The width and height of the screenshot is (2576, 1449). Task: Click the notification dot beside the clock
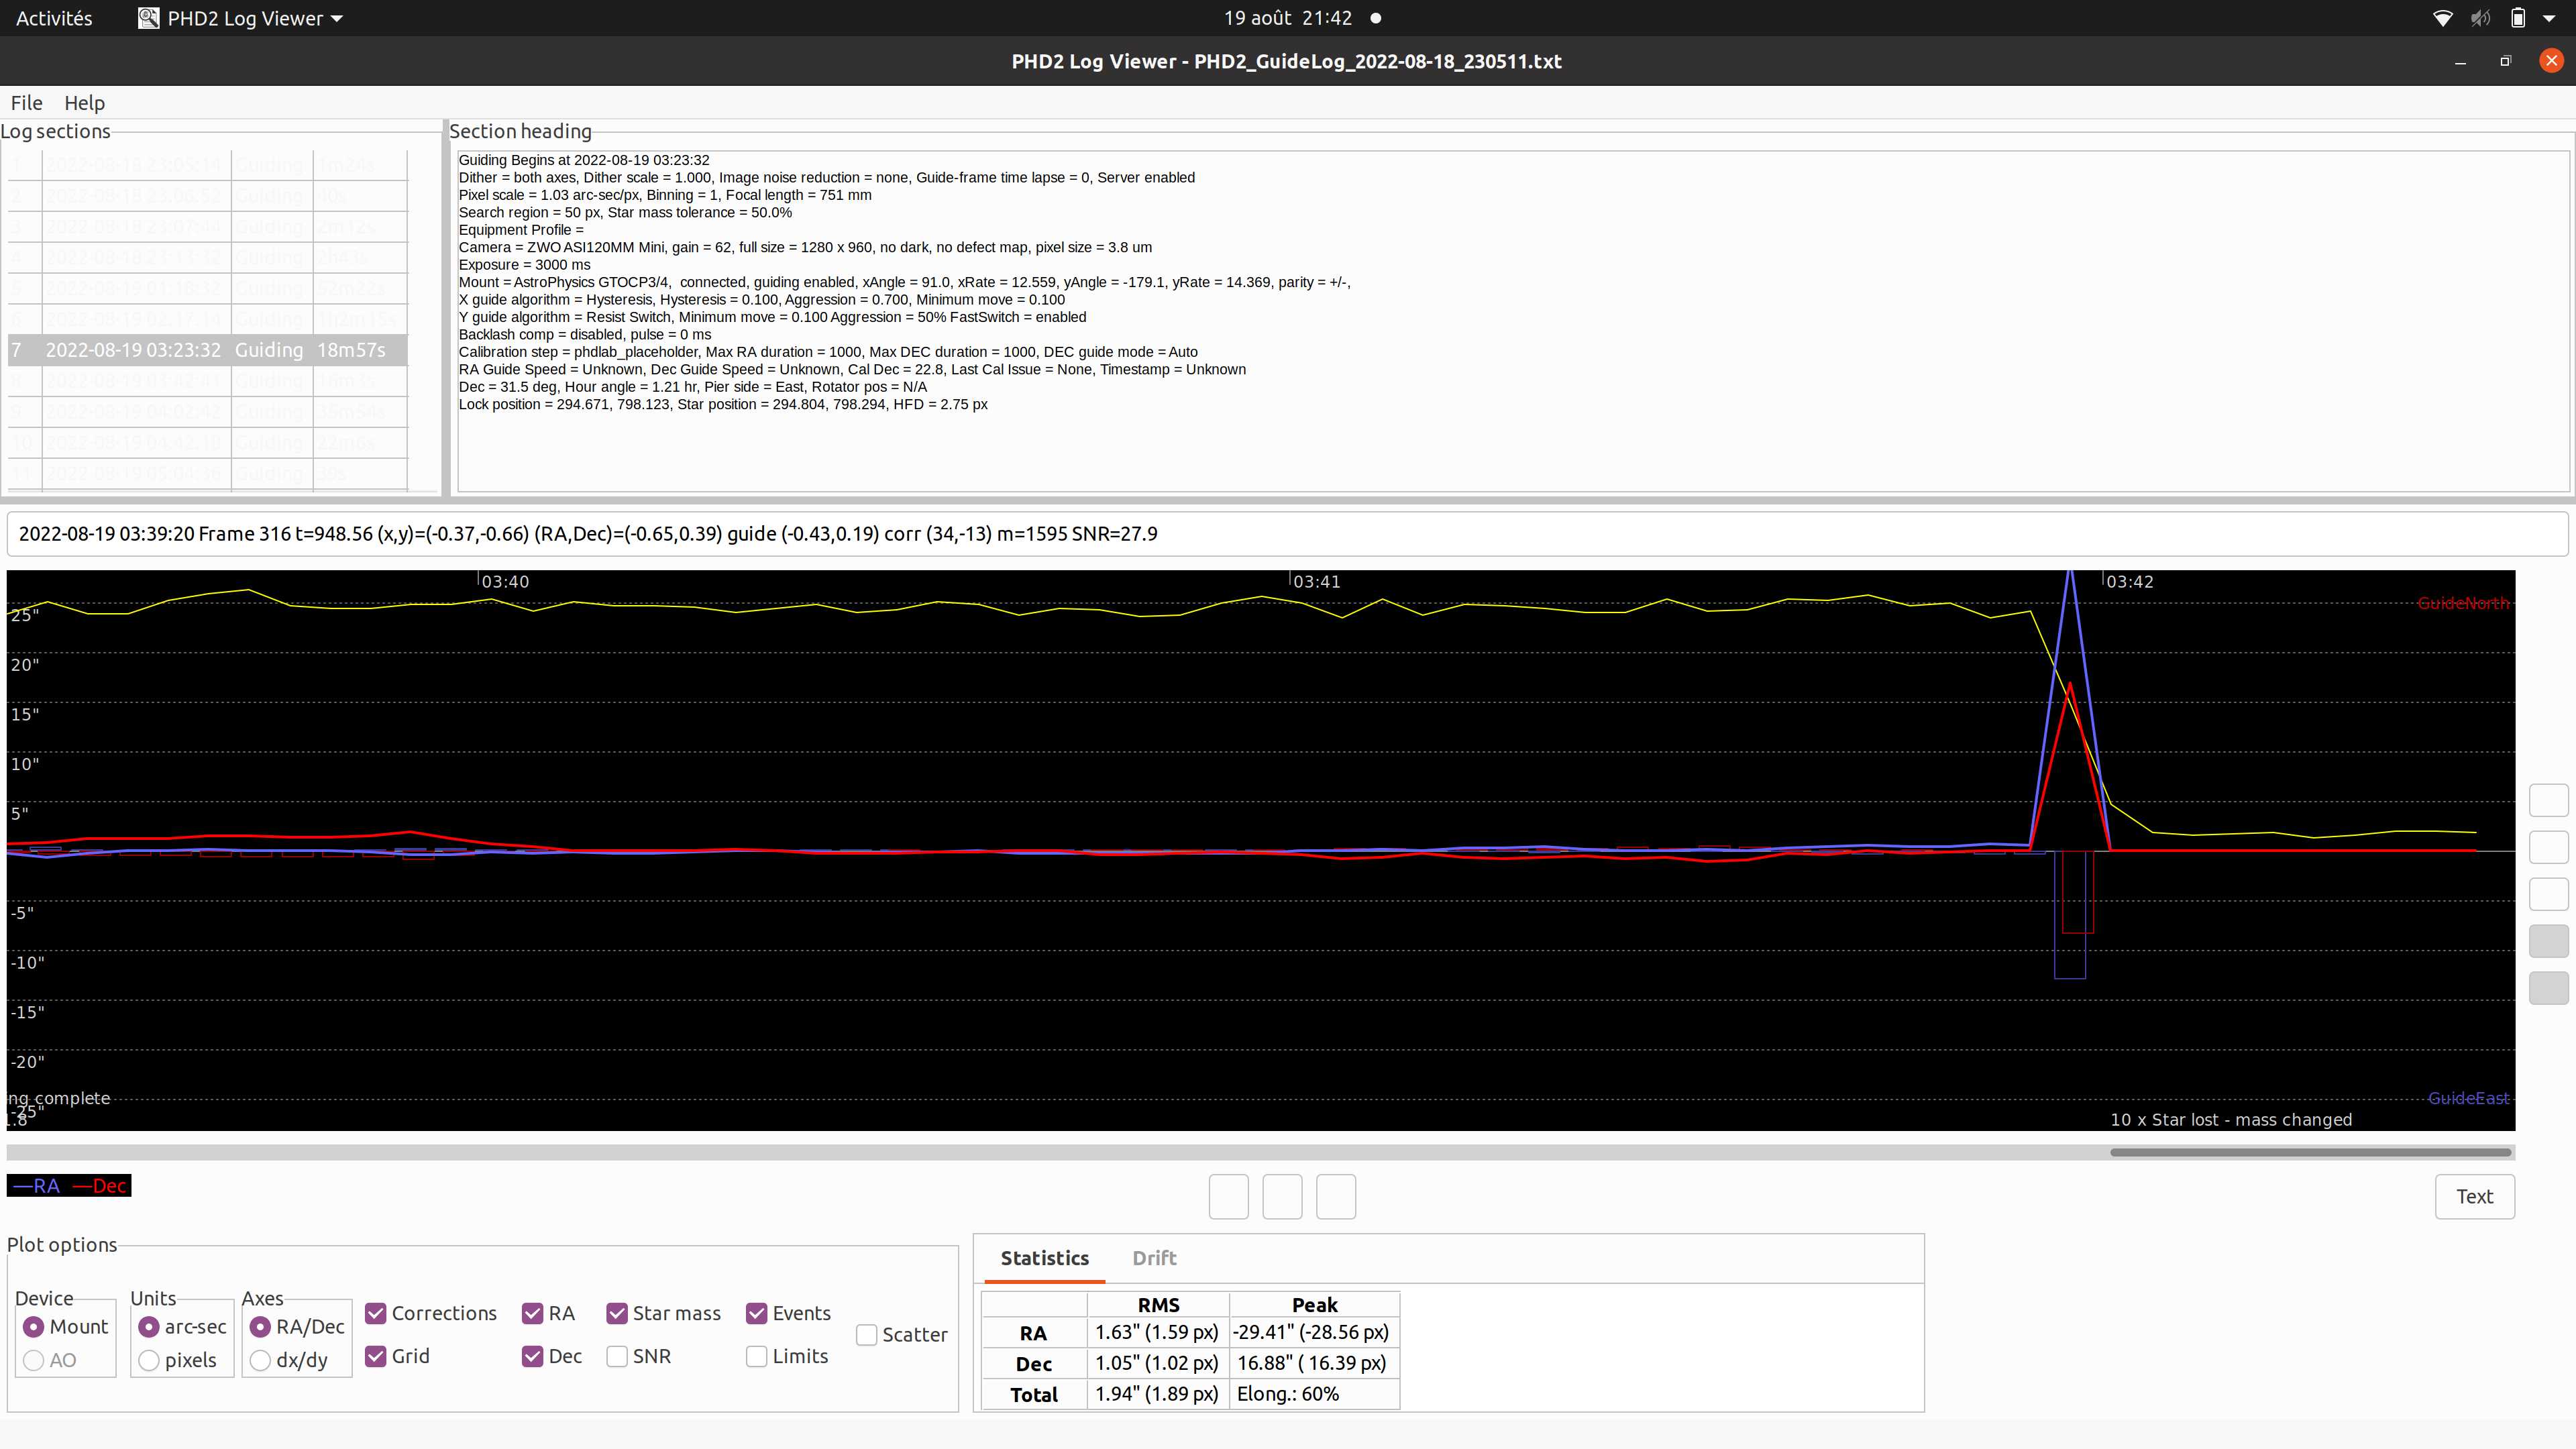coord(1376,18)
